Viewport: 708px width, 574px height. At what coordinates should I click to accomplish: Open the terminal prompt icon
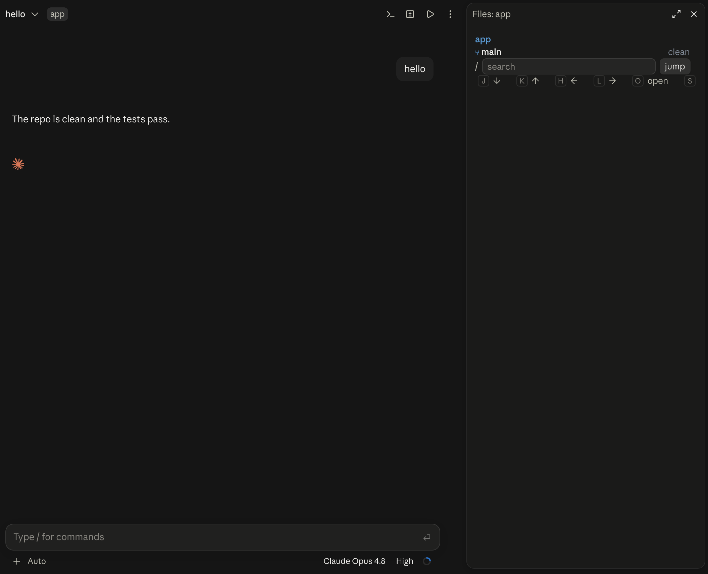390,14
